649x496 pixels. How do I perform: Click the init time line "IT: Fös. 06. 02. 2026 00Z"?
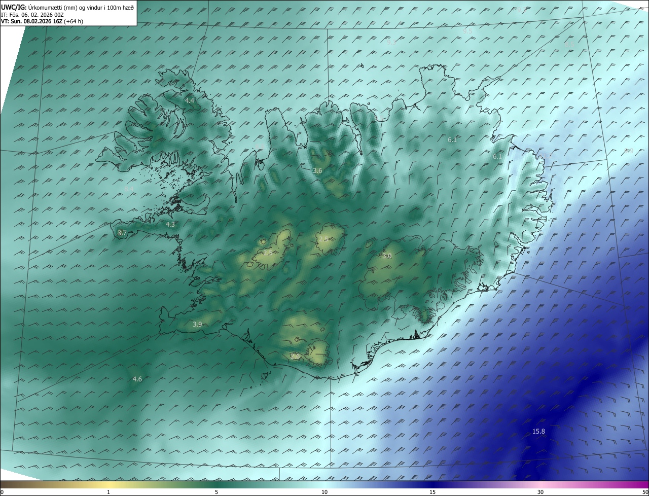click(x=32, y=15)
